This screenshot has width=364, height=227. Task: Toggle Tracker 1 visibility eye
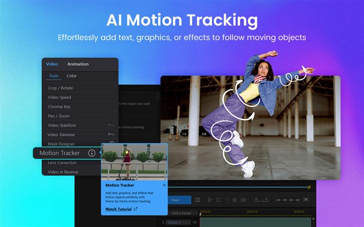coord(195,222)
